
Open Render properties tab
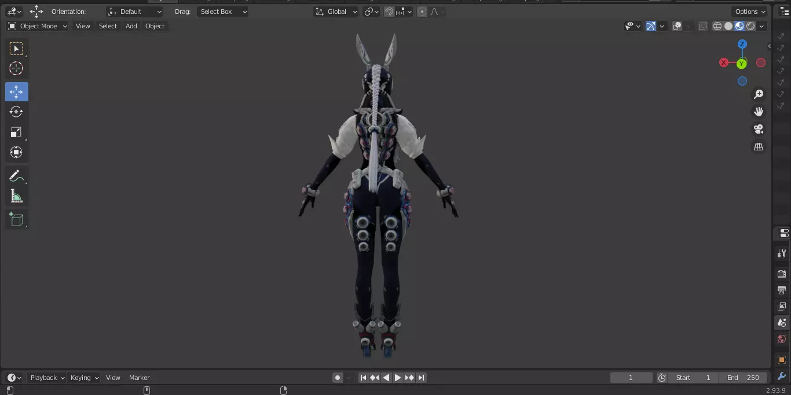pyautogui.click(x=782, y=274)
